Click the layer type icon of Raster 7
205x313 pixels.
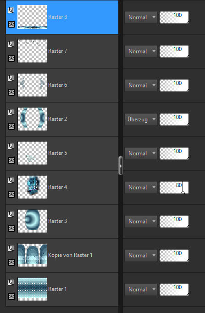(x=11, y=44)
